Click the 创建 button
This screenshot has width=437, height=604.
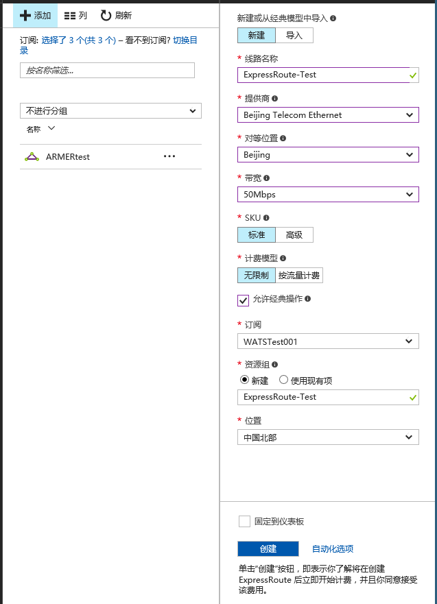click(x=268, y=549)
